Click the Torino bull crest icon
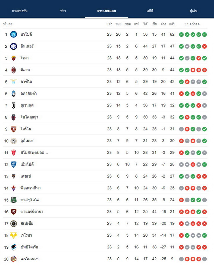This screenshot has width=214, height=266. (14, 129)
